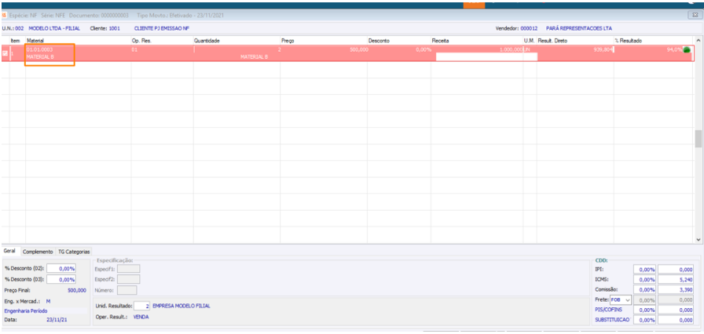Click the ICMS percentage field
Screen dimensions: 704x334
[645, 280]
